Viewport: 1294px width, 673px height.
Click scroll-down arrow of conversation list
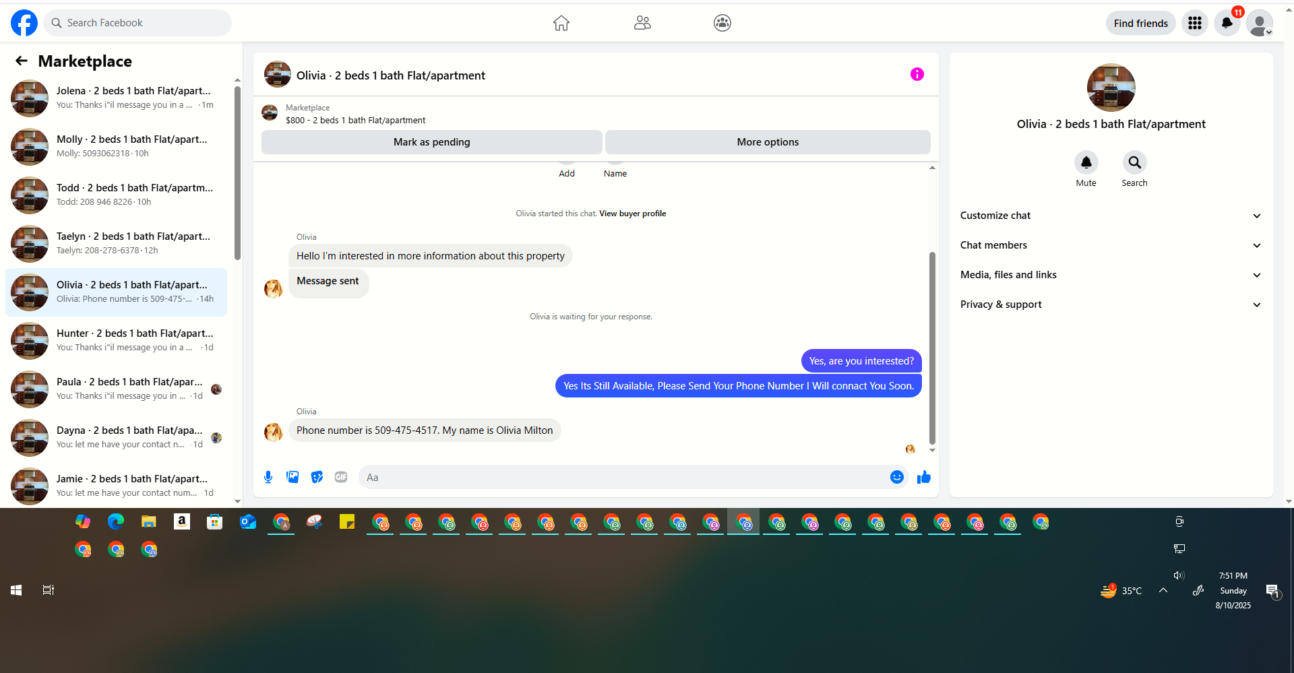point(237,501)
